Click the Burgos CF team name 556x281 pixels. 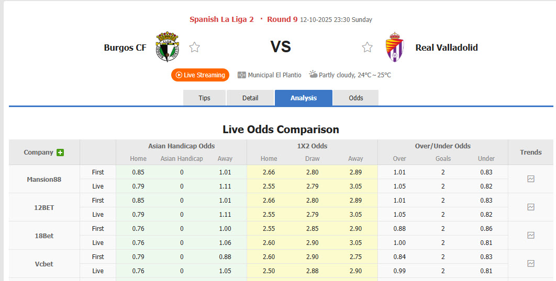pos(125,48)
